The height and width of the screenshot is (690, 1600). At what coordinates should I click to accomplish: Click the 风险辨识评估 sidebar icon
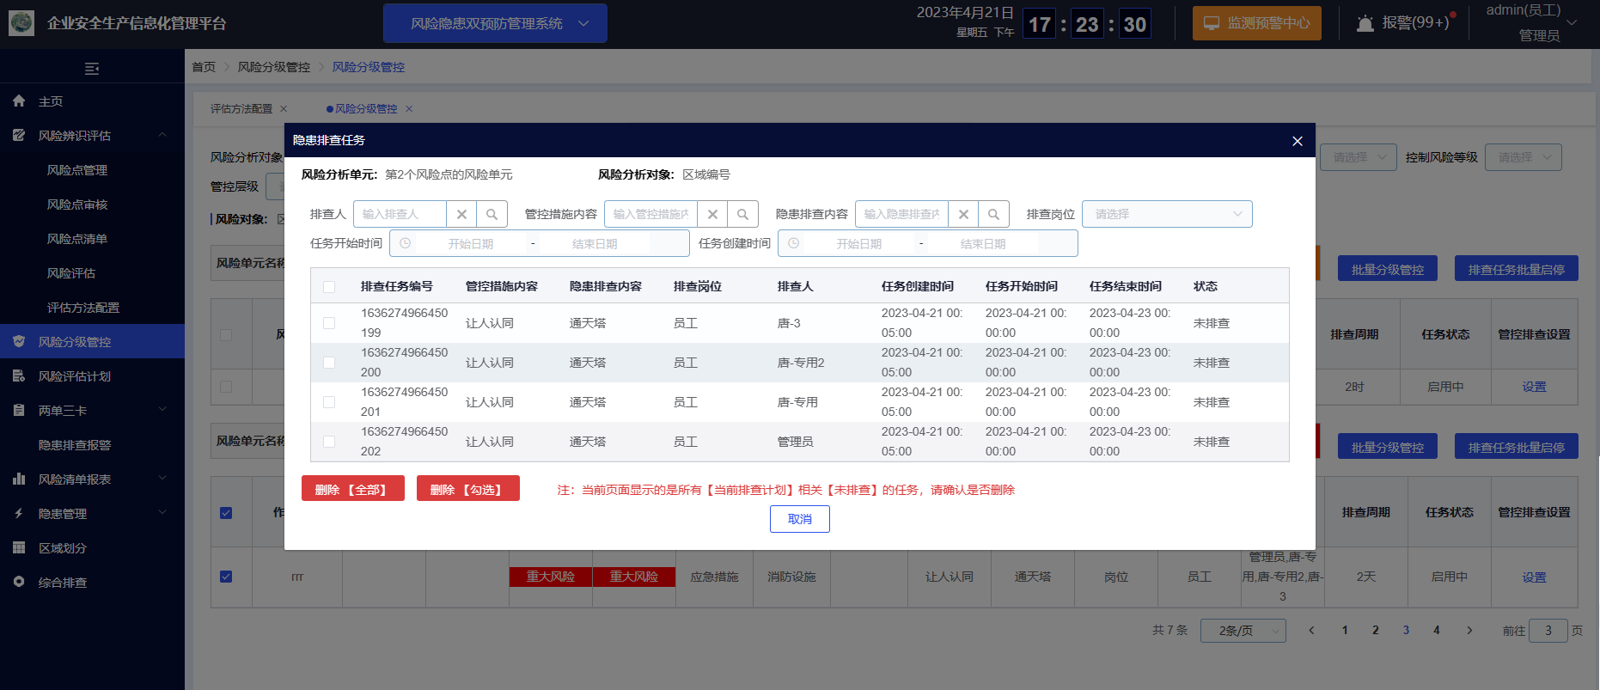point(19,136)
